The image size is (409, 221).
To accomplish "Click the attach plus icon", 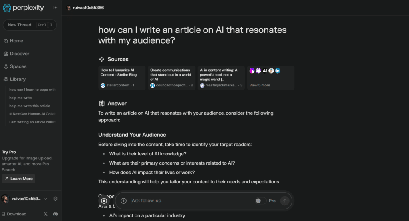I will point(124,201).
